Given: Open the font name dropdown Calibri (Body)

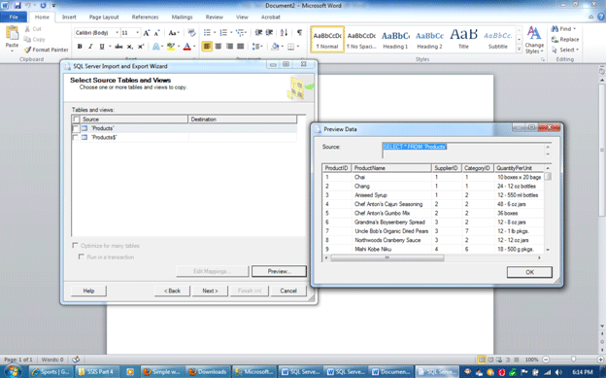Looking at the screenshot, I should [118, 33].
